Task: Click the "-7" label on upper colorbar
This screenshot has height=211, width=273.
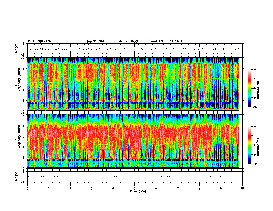Action: (x=254, y=79)
